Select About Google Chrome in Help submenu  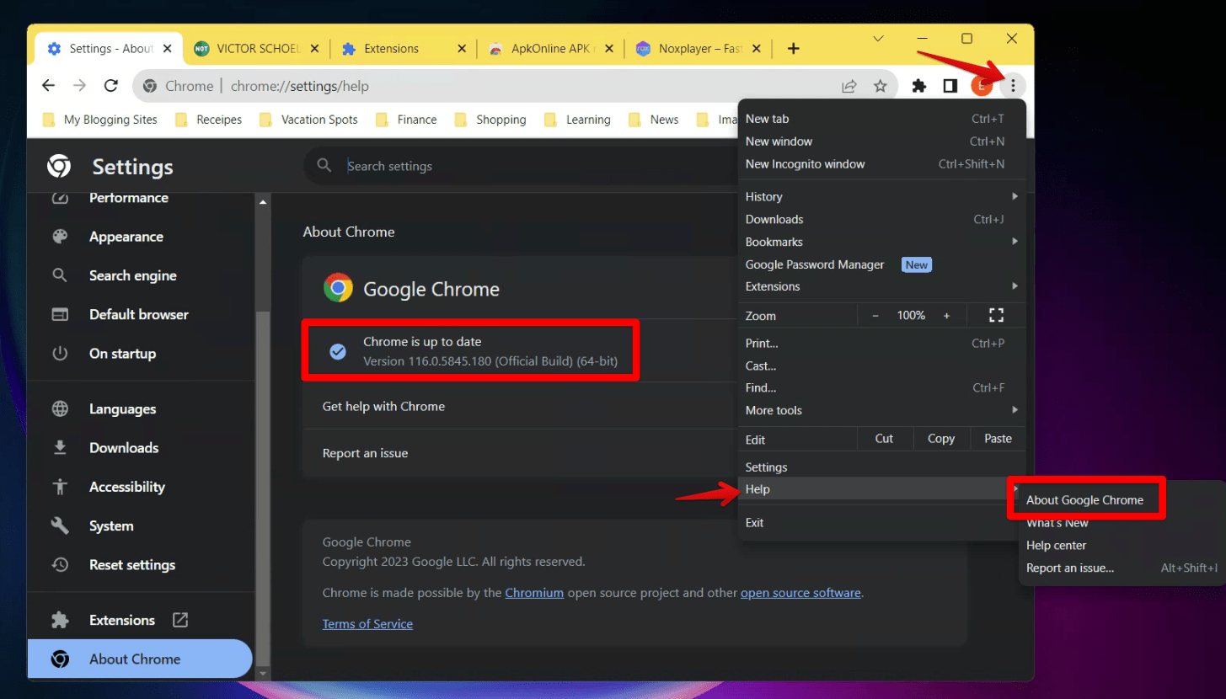coord(1085,500)
